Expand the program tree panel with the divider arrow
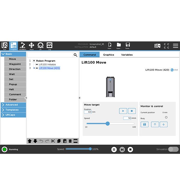The width and height of the screenshot is (180, 195). tap(79, 98)
